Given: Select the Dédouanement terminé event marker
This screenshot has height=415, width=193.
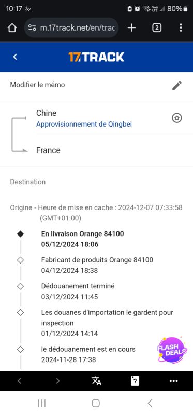Looking at the screenshot, I should [20, 286].
